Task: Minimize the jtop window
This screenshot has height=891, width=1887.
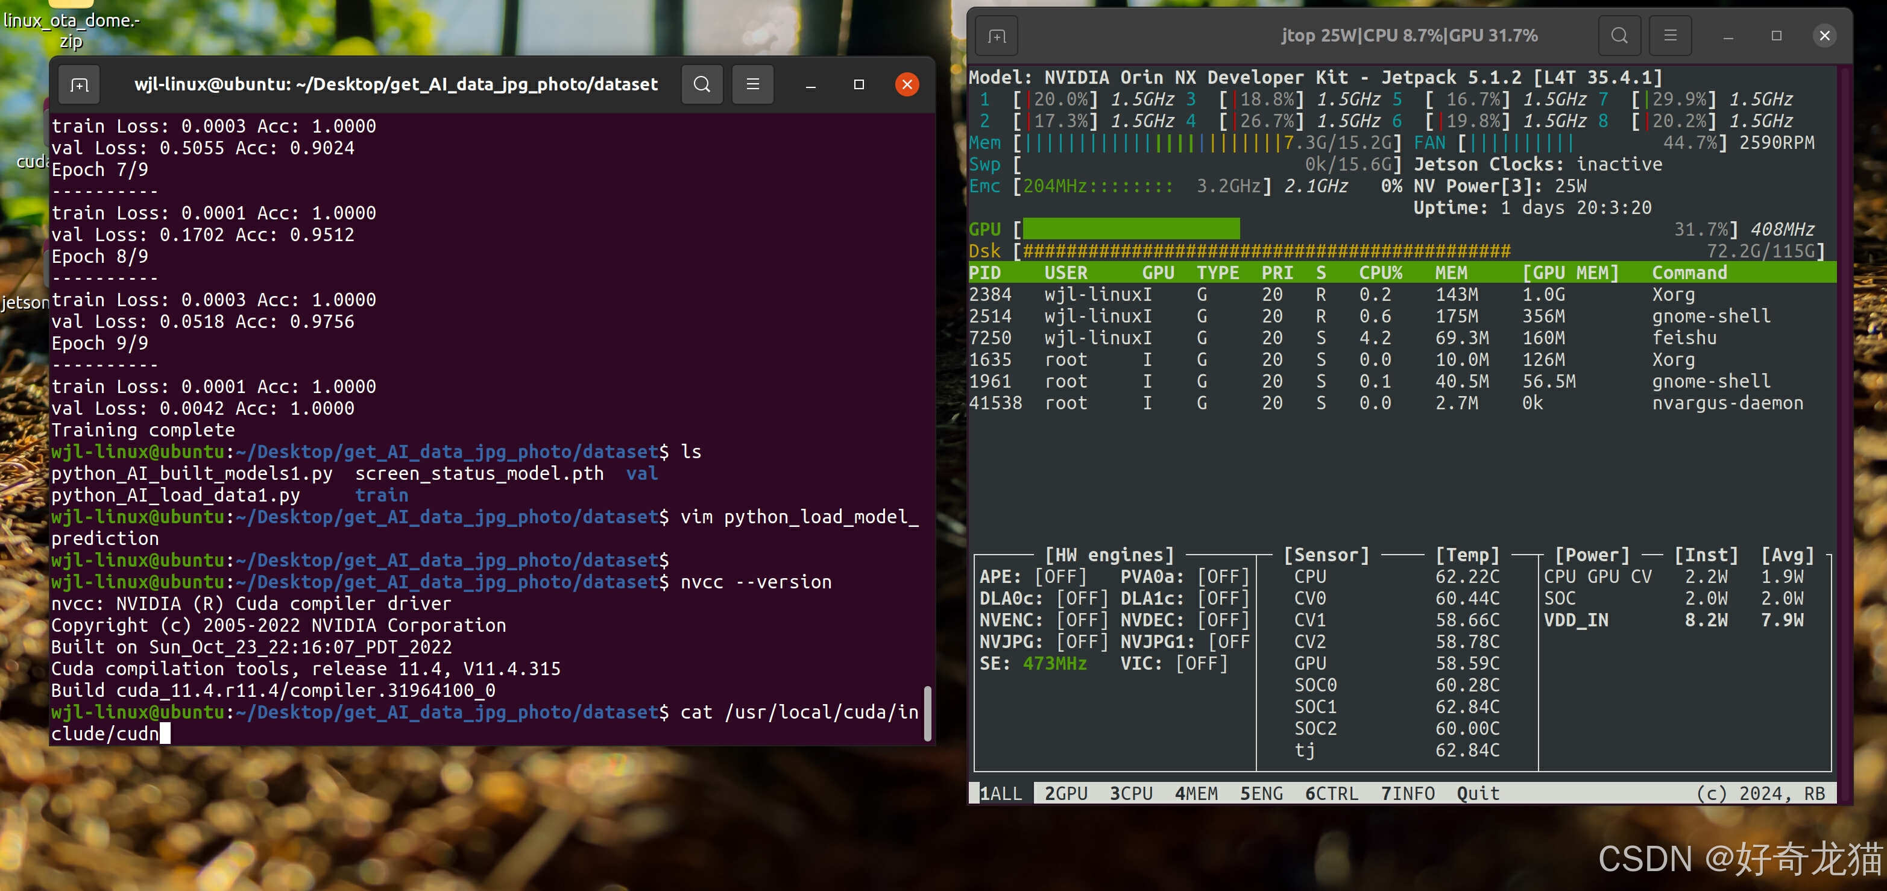Action: [x=1728, y=36]
